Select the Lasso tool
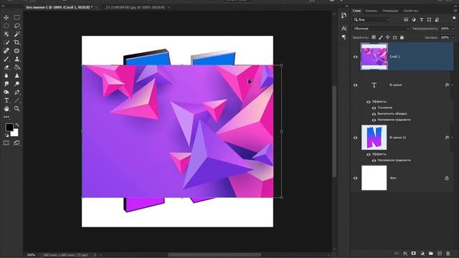Screen dimensions: 459x258 [x=17, y=26]
